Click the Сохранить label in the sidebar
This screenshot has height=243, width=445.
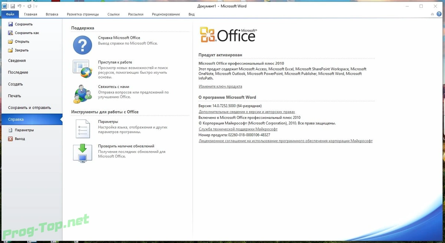(x=24, y=24)
